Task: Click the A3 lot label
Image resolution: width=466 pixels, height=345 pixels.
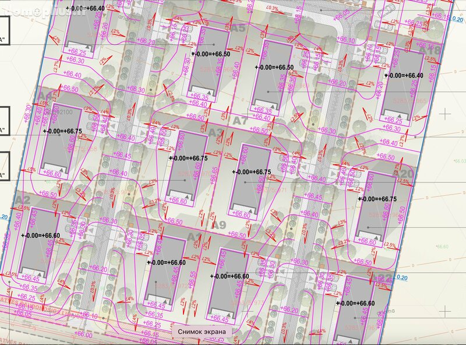Action: pos(216,133)
